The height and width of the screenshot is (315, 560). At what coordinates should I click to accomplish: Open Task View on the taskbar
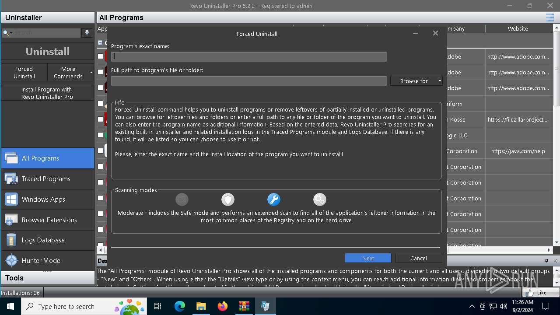[x=157, y=306]
